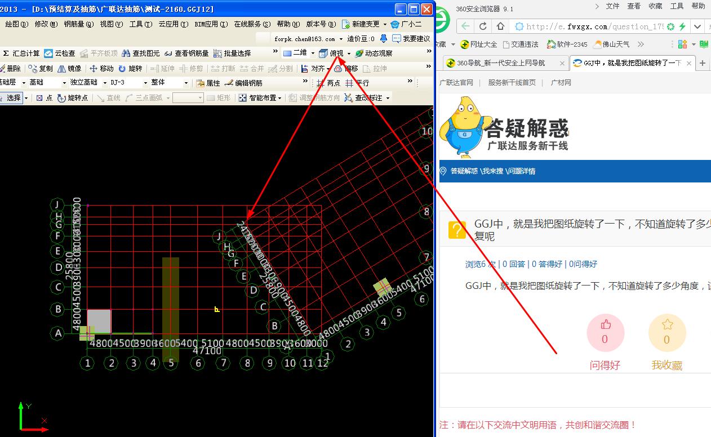Select 复制 copy tool

(x=41, y=68)
